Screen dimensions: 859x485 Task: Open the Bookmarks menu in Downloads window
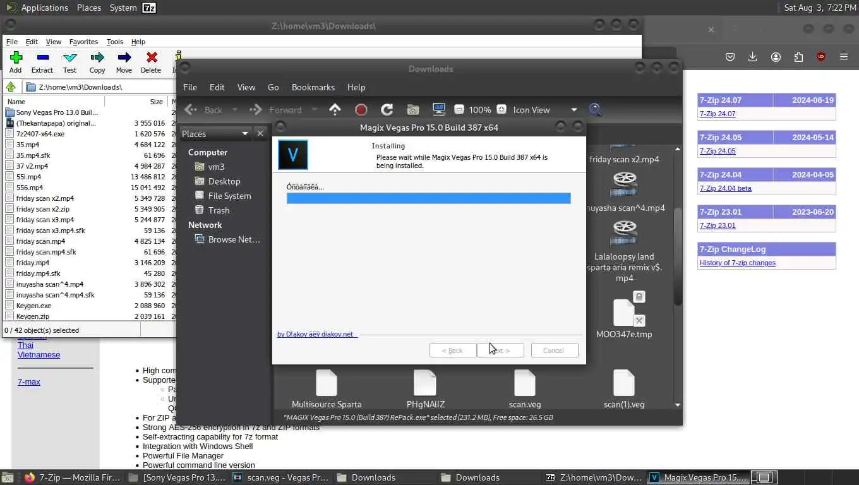click(x=313, y=87)
